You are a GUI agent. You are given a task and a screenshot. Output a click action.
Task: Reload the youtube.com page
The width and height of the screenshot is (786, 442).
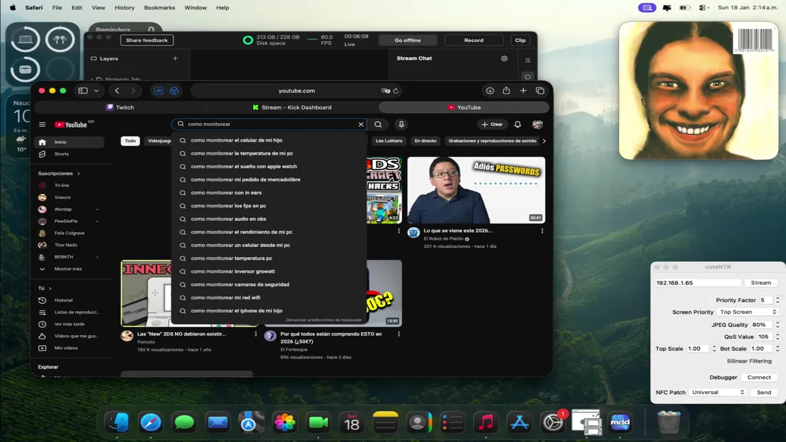point(395,91)
